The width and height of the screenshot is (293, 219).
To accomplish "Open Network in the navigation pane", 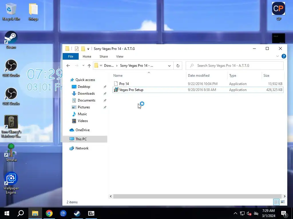I will tap(82, 148).
